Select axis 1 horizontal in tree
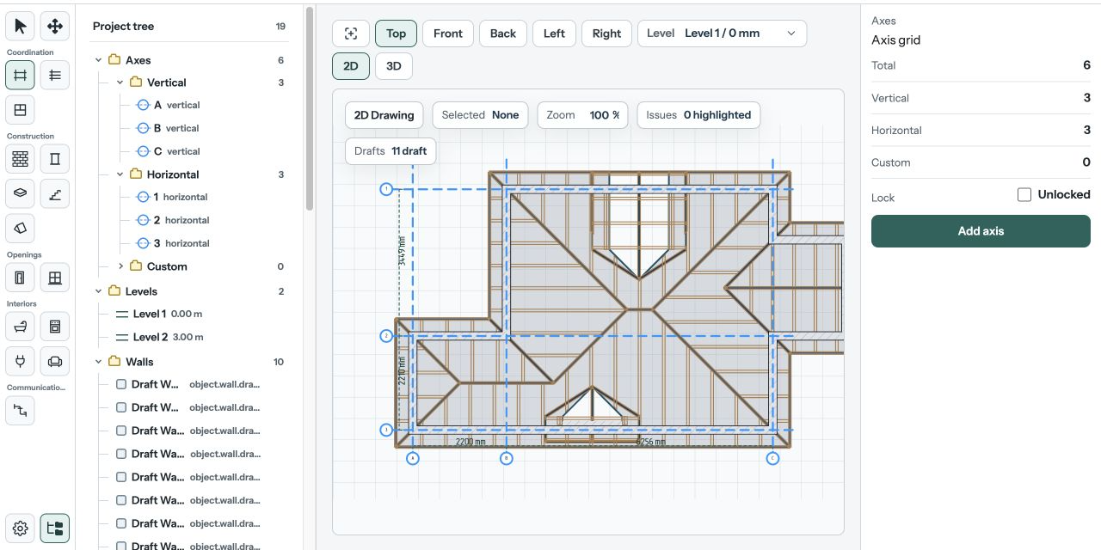The image size is (1101, 550). [181, 197]
